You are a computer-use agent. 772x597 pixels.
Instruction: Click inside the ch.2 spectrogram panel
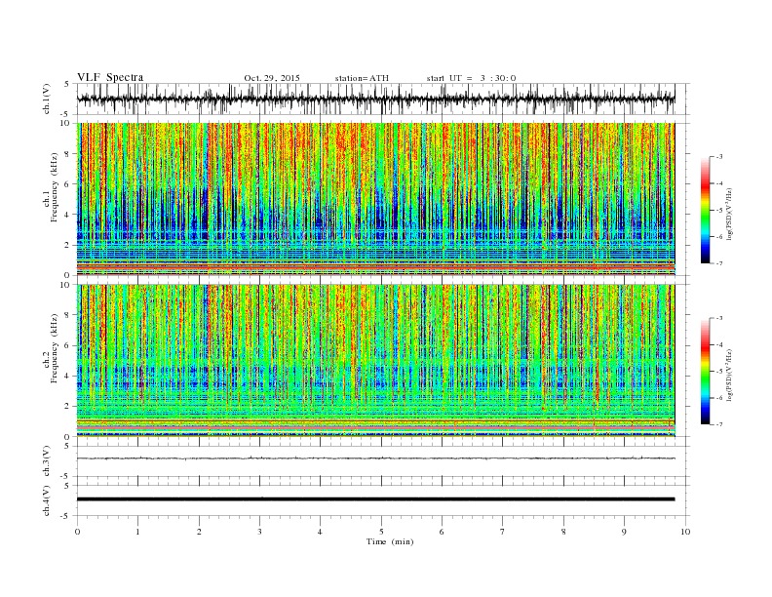click(376, 361)
